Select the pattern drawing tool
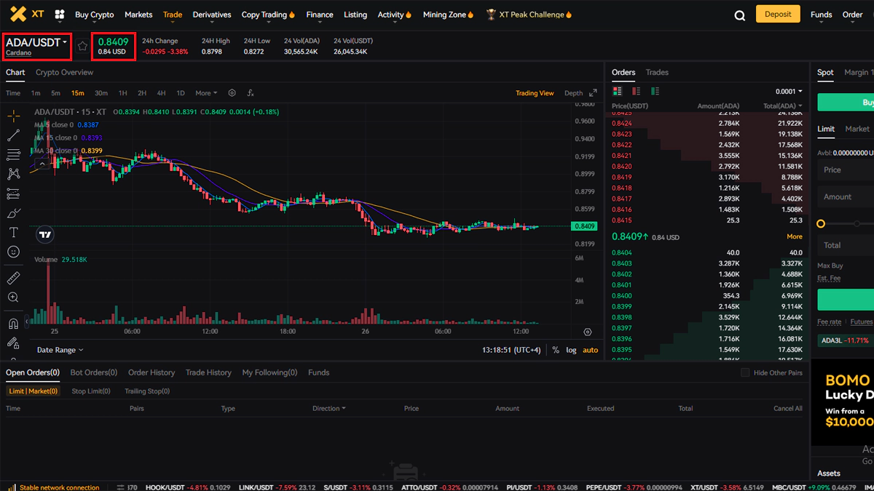This screenshot has height=491, width=874. pyautogui.click(x=13, y=174)
